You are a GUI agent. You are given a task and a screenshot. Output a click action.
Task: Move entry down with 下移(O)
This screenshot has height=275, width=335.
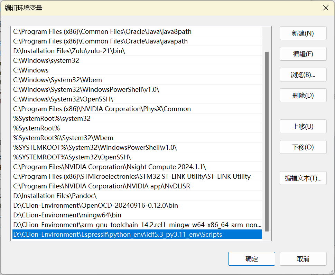(303, 147)
